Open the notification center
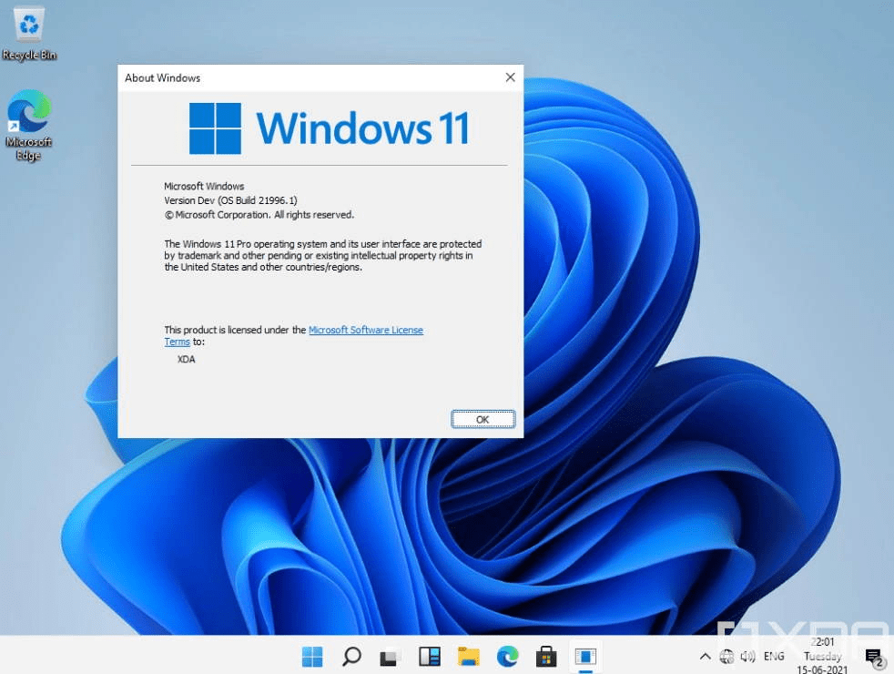 872,656
